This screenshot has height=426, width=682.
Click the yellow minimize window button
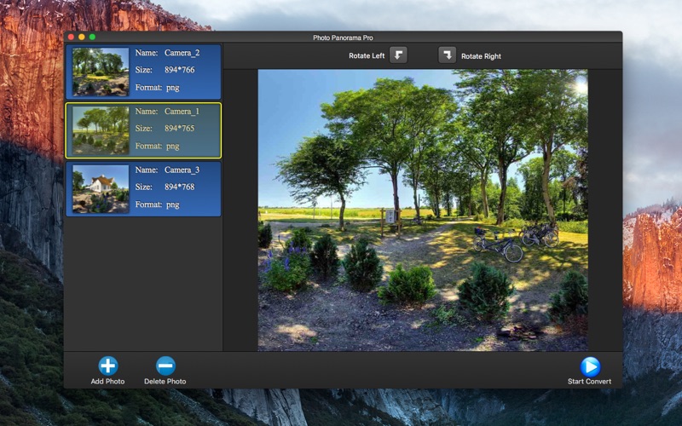81,37
